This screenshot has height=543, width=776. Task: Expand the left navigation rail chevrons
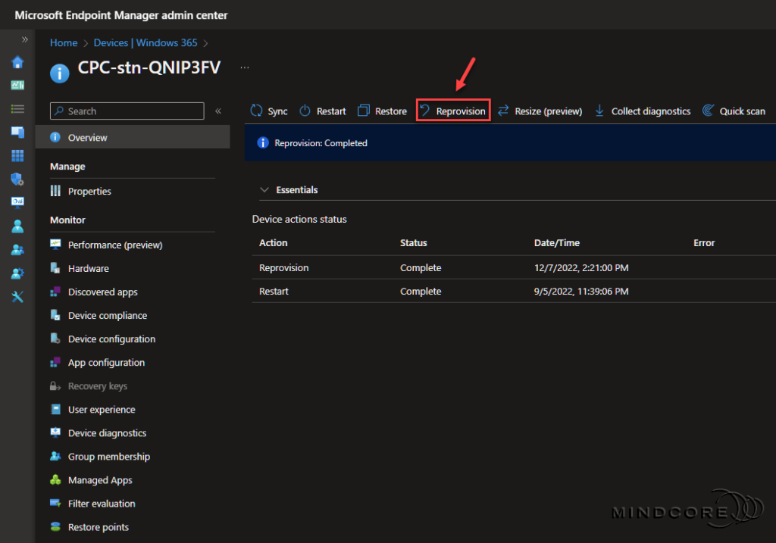pos(25,39)
